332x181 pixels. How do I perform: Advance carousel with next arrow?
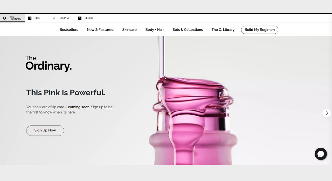click(x=327, y=113)
